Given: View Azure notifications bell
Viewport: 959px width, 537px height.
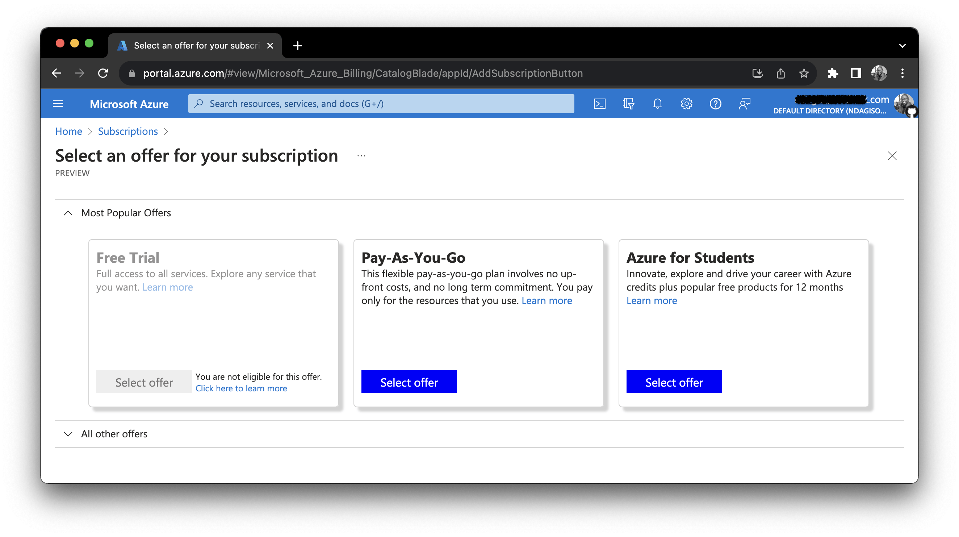Looking at the screenshot, I should (657, 104).
